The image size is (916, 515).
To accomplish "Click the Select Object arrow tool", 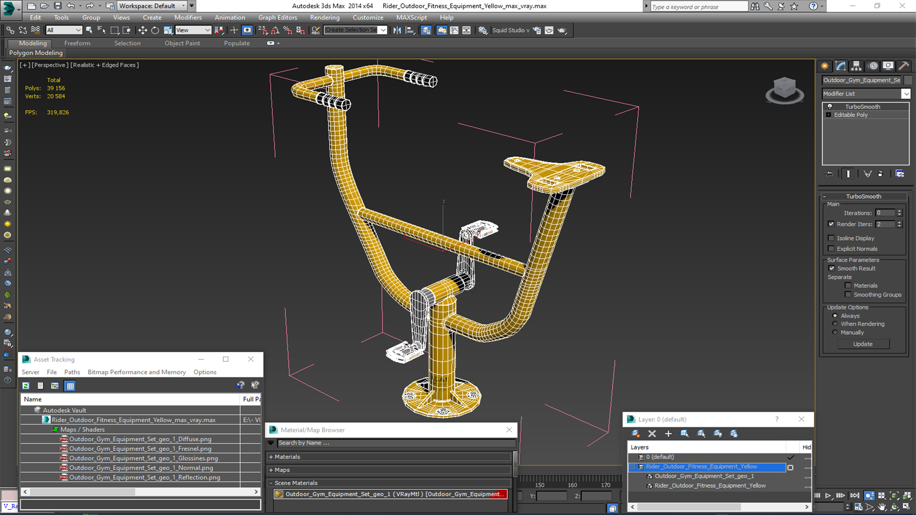I will pyautogui.click(x=89, y=30).
